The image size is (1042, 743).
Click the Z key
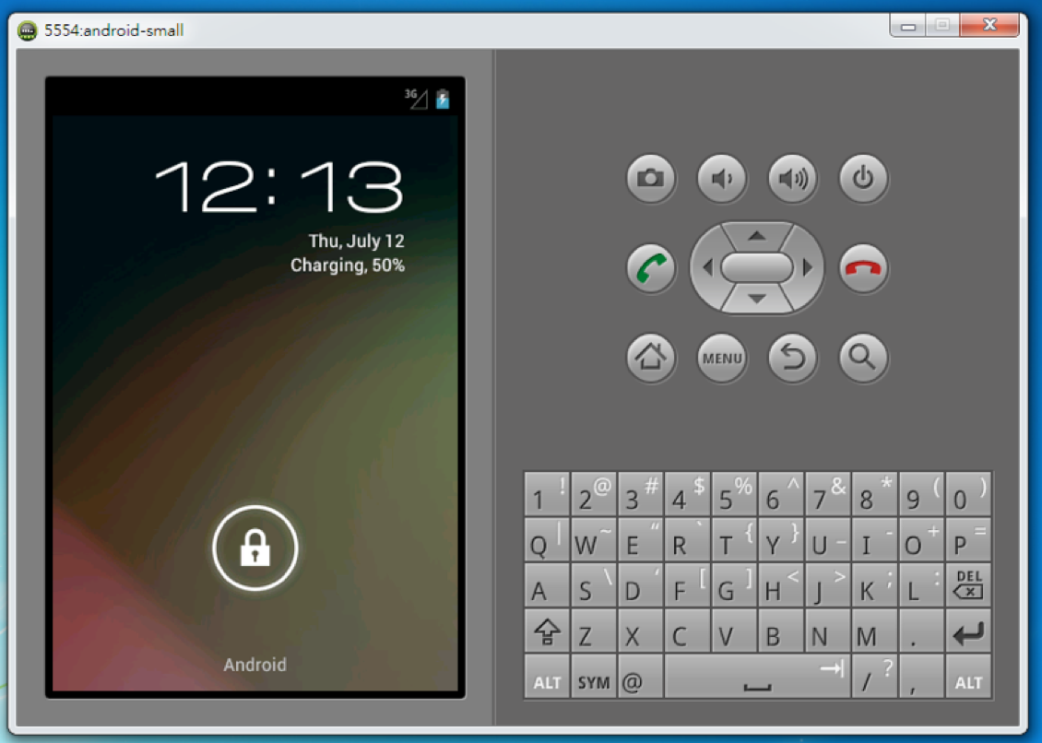click(x=594, y=631)
